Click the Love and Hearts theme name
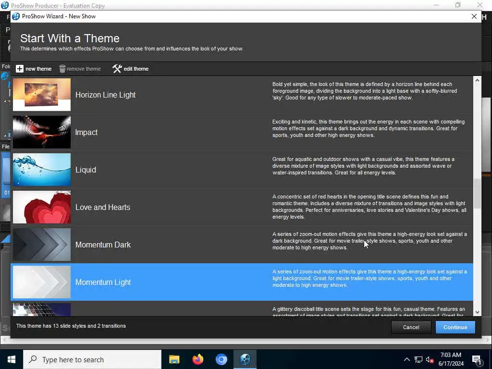The image size is (492, 369). coord(103,208)
